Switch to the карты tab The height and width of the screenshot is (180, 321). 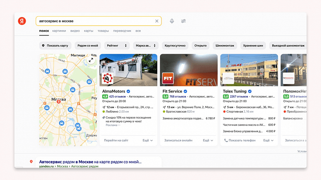[x=88, y=31]
